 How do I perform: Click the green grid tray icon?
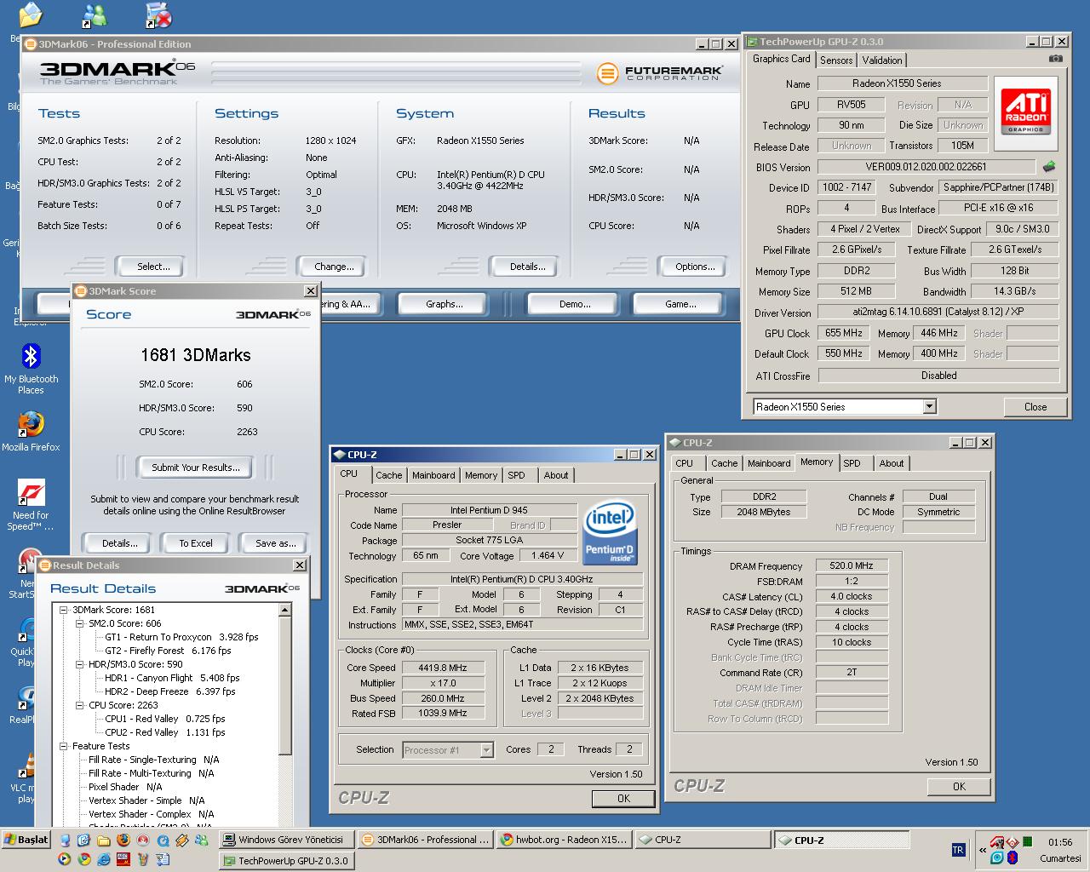pyautogui.click(x=1028, y=841)
